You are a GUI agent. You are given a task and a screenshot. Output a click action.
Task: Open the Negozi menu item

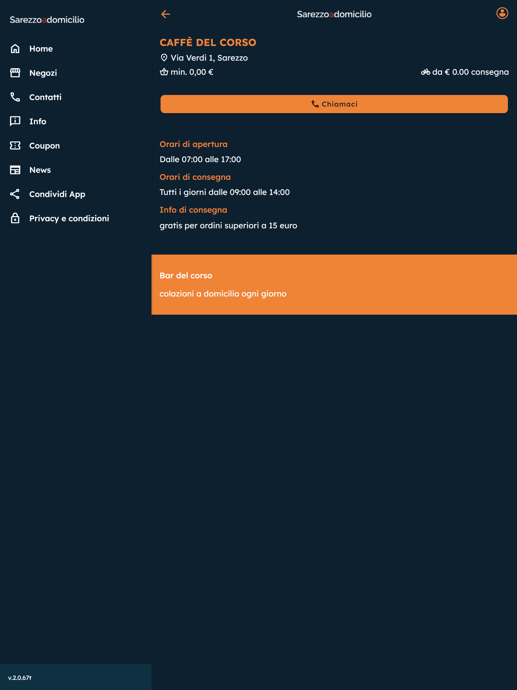point(76,73)
